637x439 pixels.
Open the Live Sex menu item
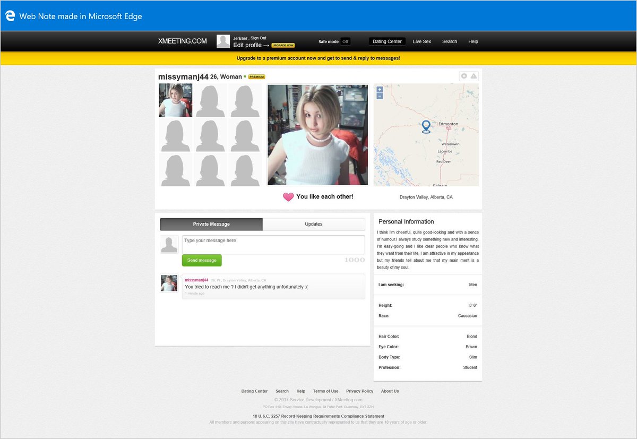click(422, 41)
